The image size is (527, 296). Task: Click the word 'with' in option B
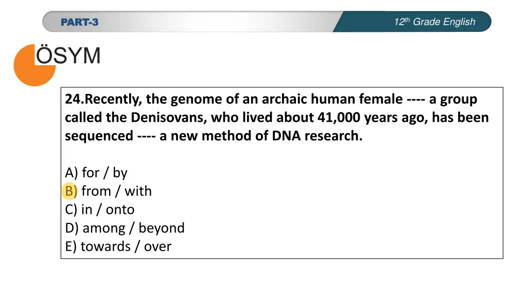click(138, 191)
